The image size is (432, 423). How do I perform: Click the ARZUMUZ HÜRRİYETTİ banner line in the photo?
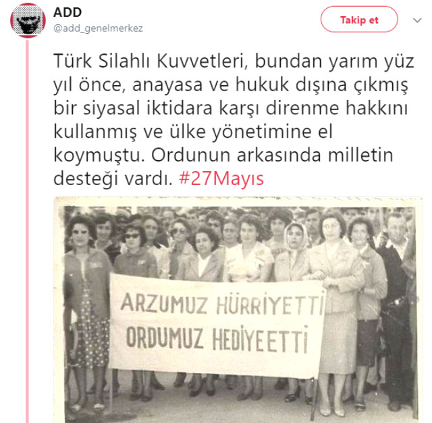[x=222, y=304]
